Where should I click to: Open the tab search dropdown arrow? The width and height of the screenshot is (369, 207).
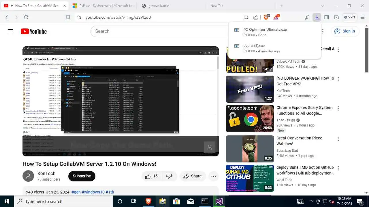pos(322,6)
